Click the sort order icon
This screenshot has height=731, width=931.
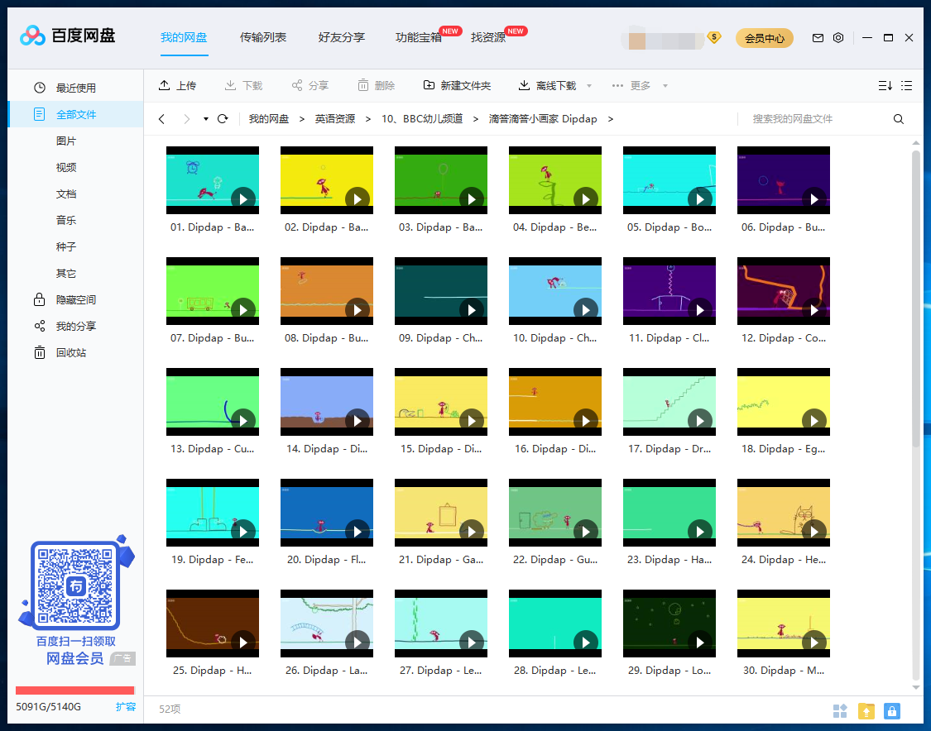click(885, 85)
